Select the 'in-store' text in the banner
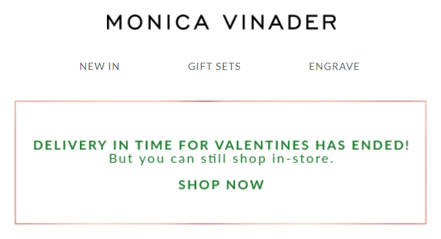Image resolution: width=441 pixels, height=239 pixels. pyautogui.click(x=302, y=158)
